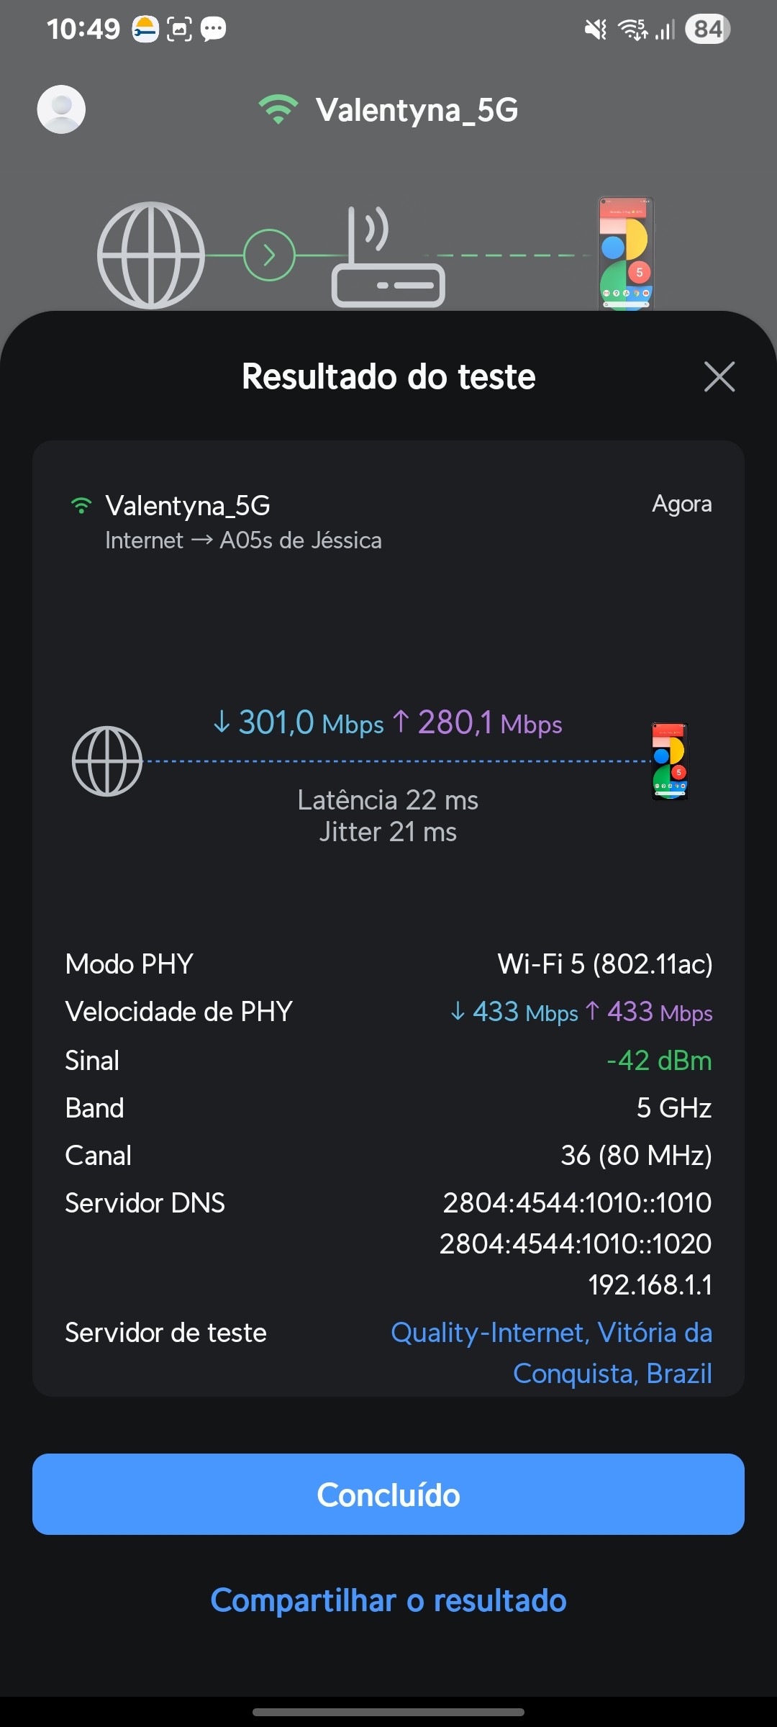The image size is (777, 1727).
Task: Tap the Valentyna_5G network title
Action: (417, 110)
